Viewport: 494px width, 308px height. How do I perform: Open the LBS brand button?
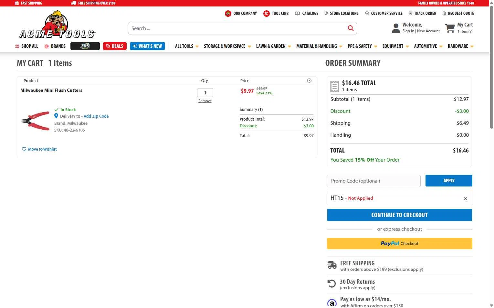85,46
